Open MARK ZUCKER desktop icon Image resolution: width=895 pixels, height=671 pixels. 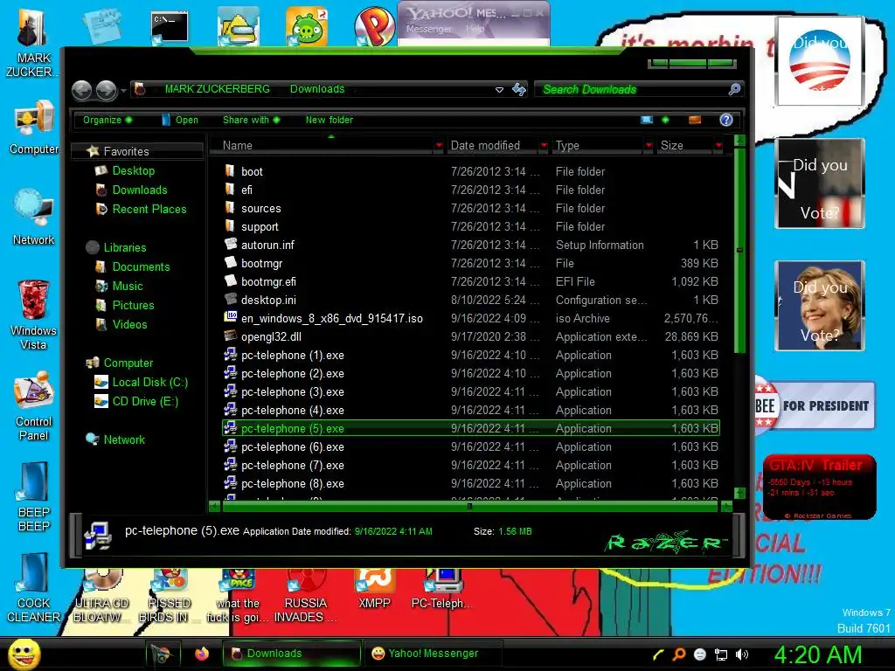coord(33,44)
